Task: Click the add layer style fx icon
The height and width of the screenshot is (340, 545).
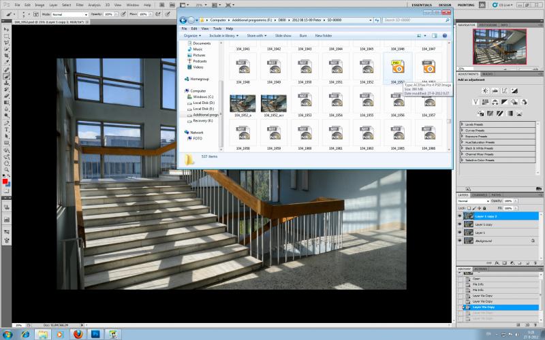Action: click(x=497, y=263)
